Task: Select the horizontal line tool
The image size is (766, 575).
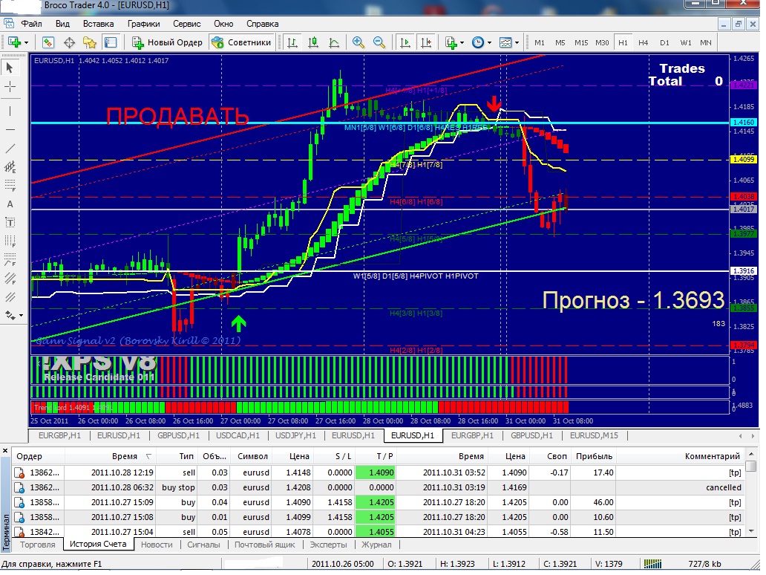Action: pos(10,129)
